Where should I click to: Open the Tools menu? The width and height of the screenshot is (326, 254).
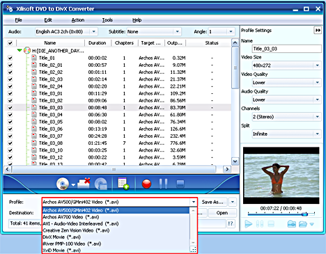tap(107, 20)
